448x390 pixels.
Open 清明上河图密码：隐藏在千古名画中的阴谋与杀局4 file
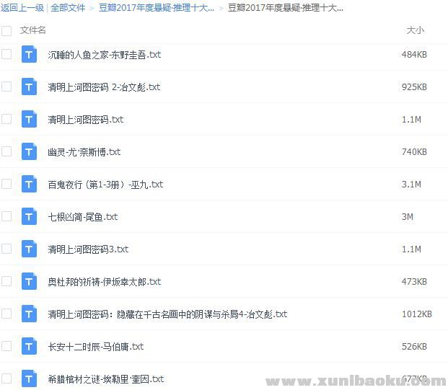(167, 314)
